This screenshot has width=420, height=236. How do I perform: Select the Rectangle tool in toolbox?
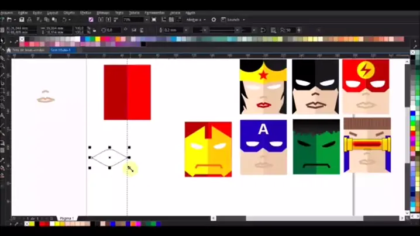pos(2,91)
